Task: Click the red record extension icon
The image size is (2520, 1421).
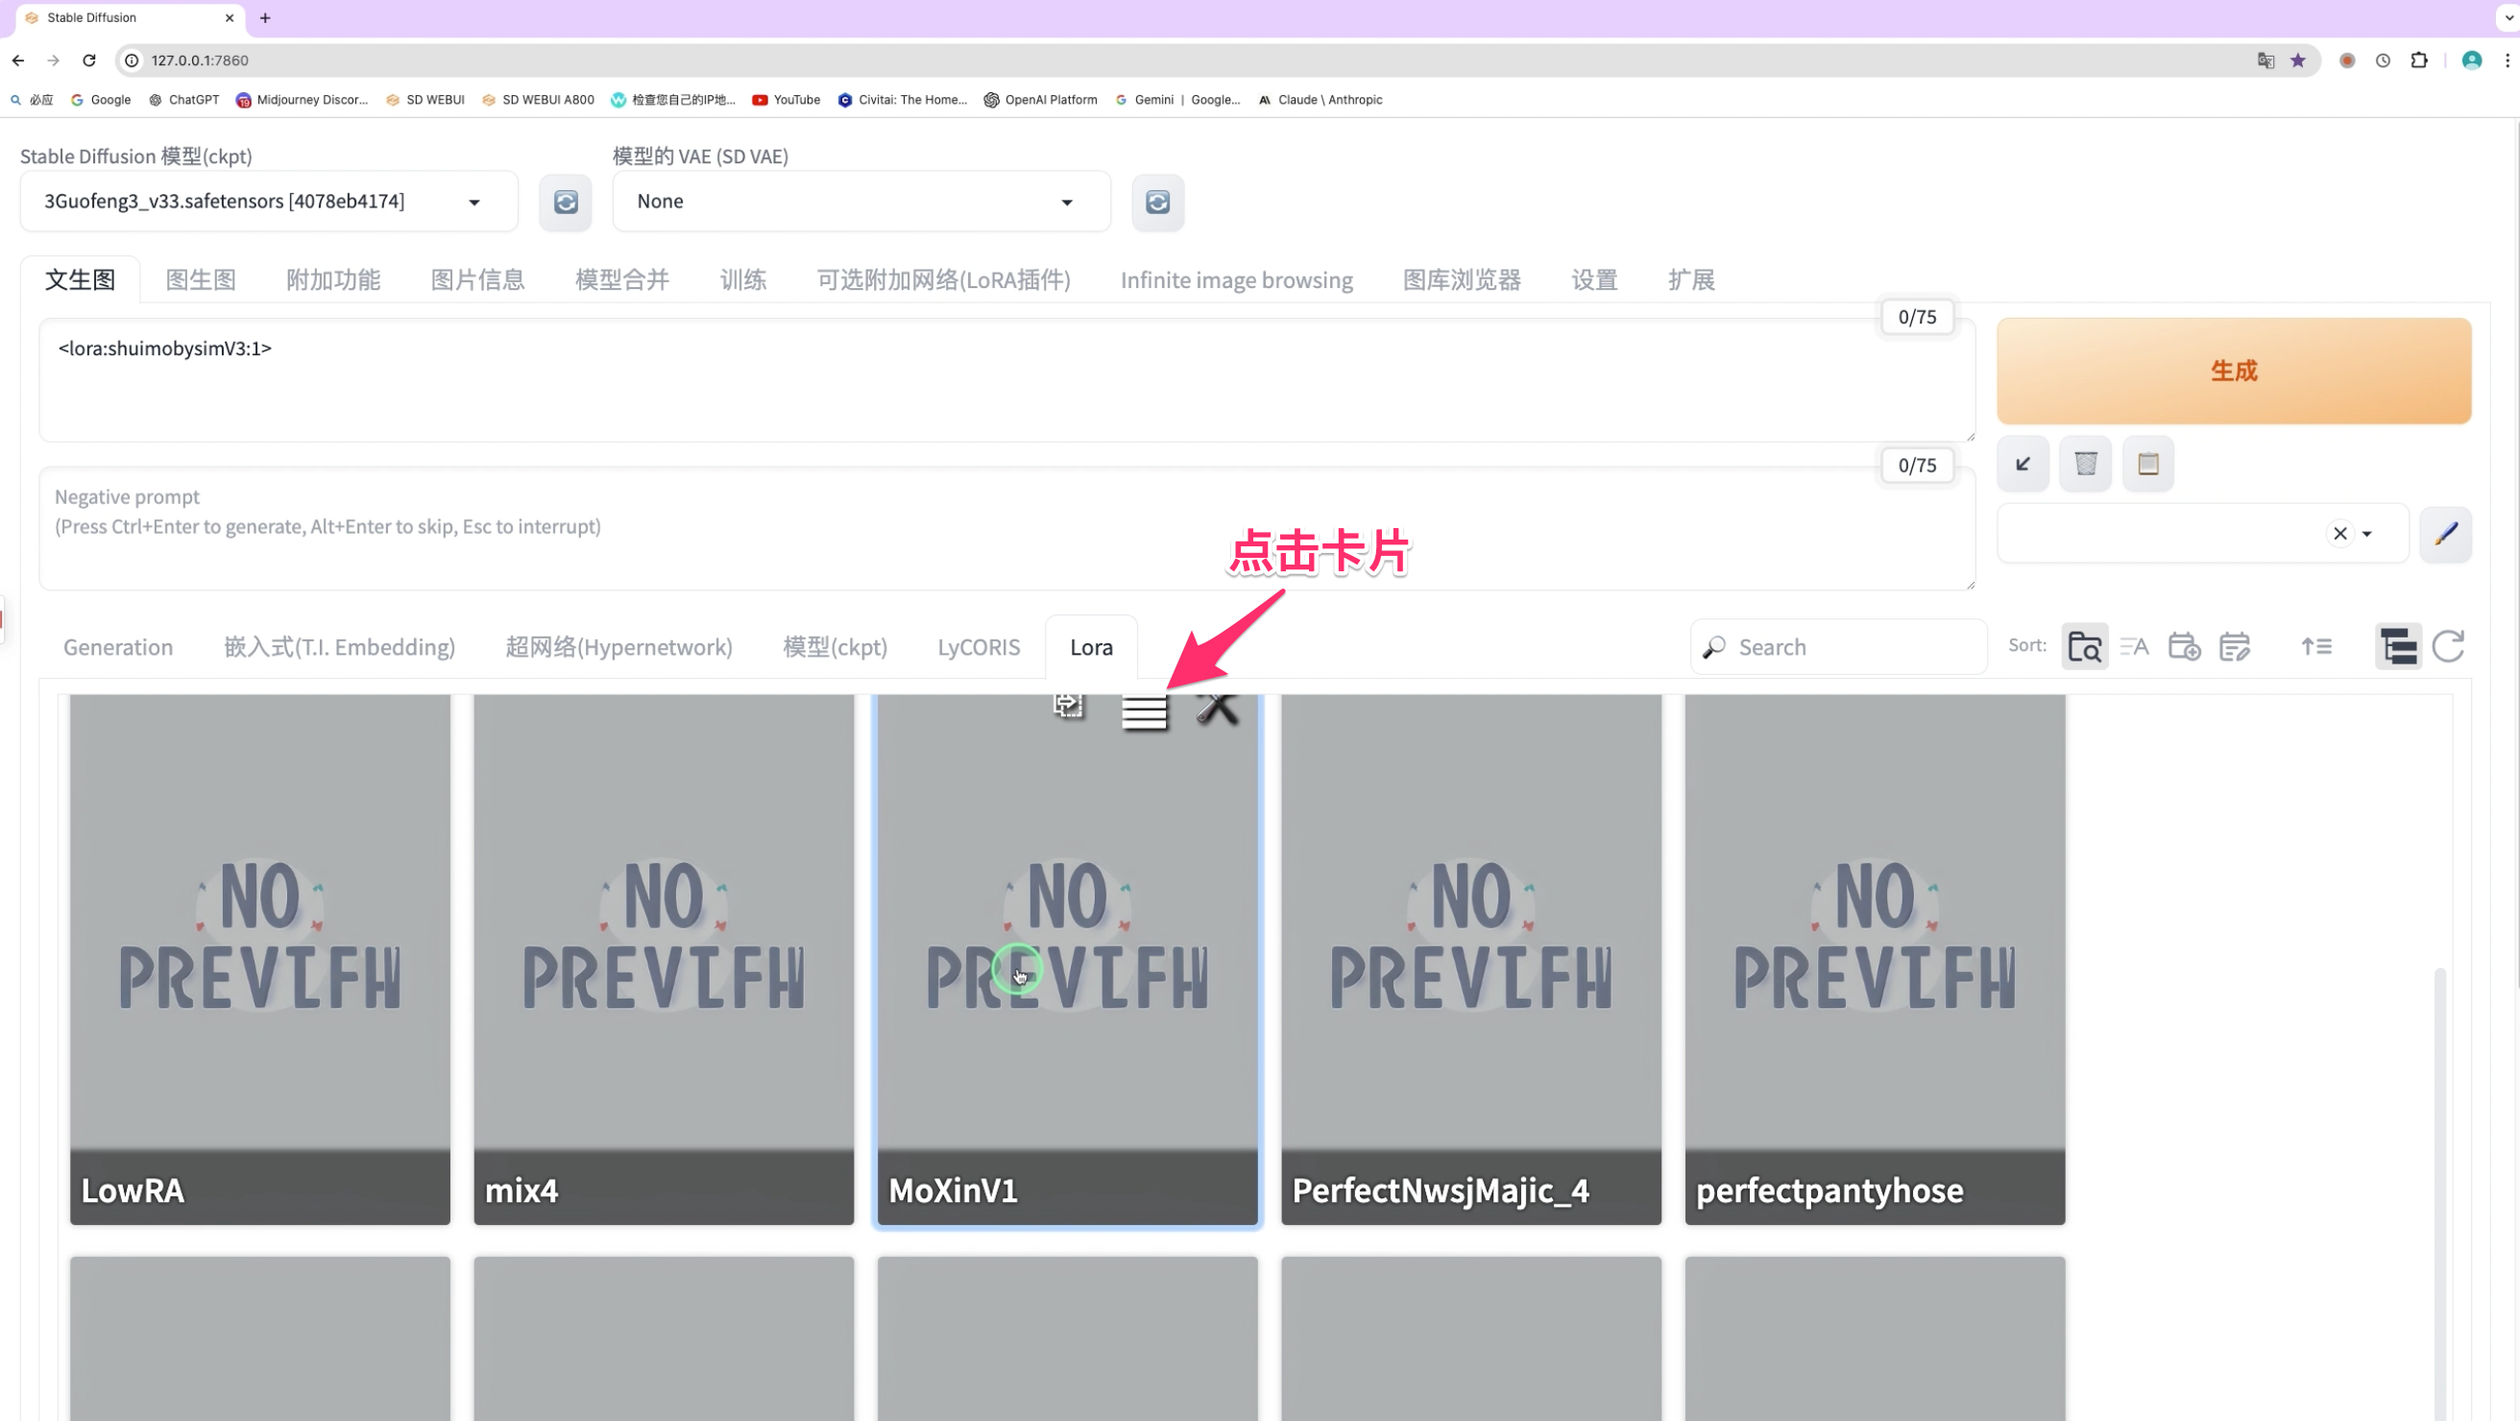Action: tap(2347, 60)
